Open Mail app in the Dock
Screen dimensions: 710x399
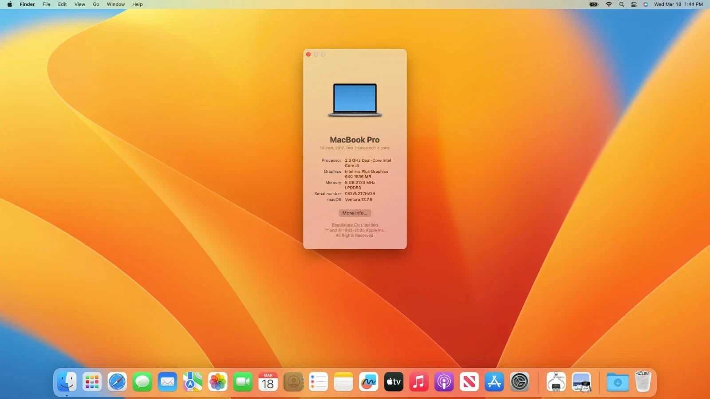(x=167, y=382)
